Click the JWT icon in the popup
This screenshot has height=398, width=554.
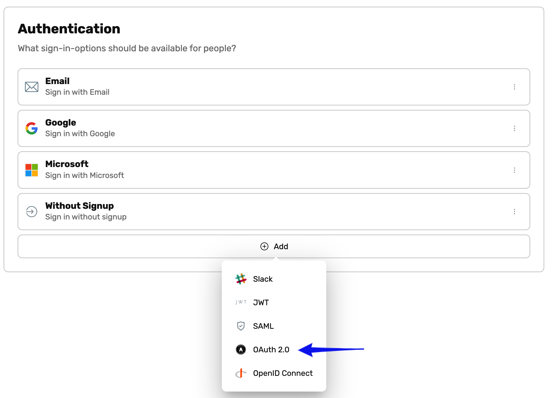click(x=241, y=302)
